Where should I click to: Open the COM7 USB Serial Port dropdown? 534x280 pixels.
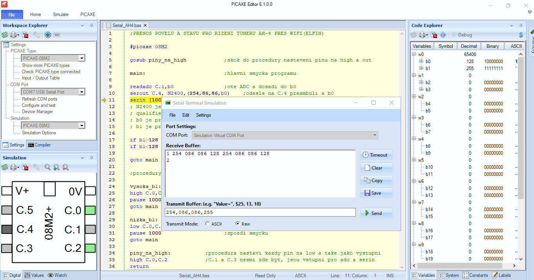82,92
